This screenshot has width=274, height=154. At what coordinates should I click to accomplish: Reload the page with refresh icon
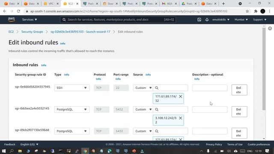[x=18, y=11]
